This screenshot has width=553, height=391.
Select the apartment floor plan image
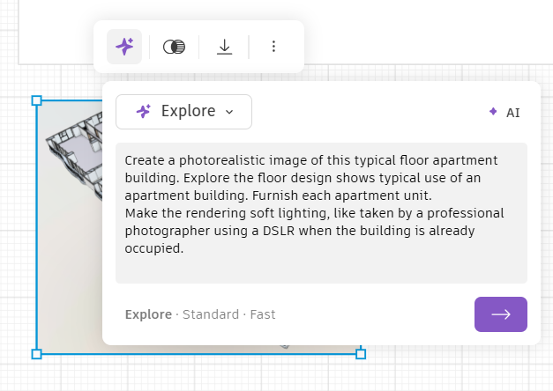point(69,220)
